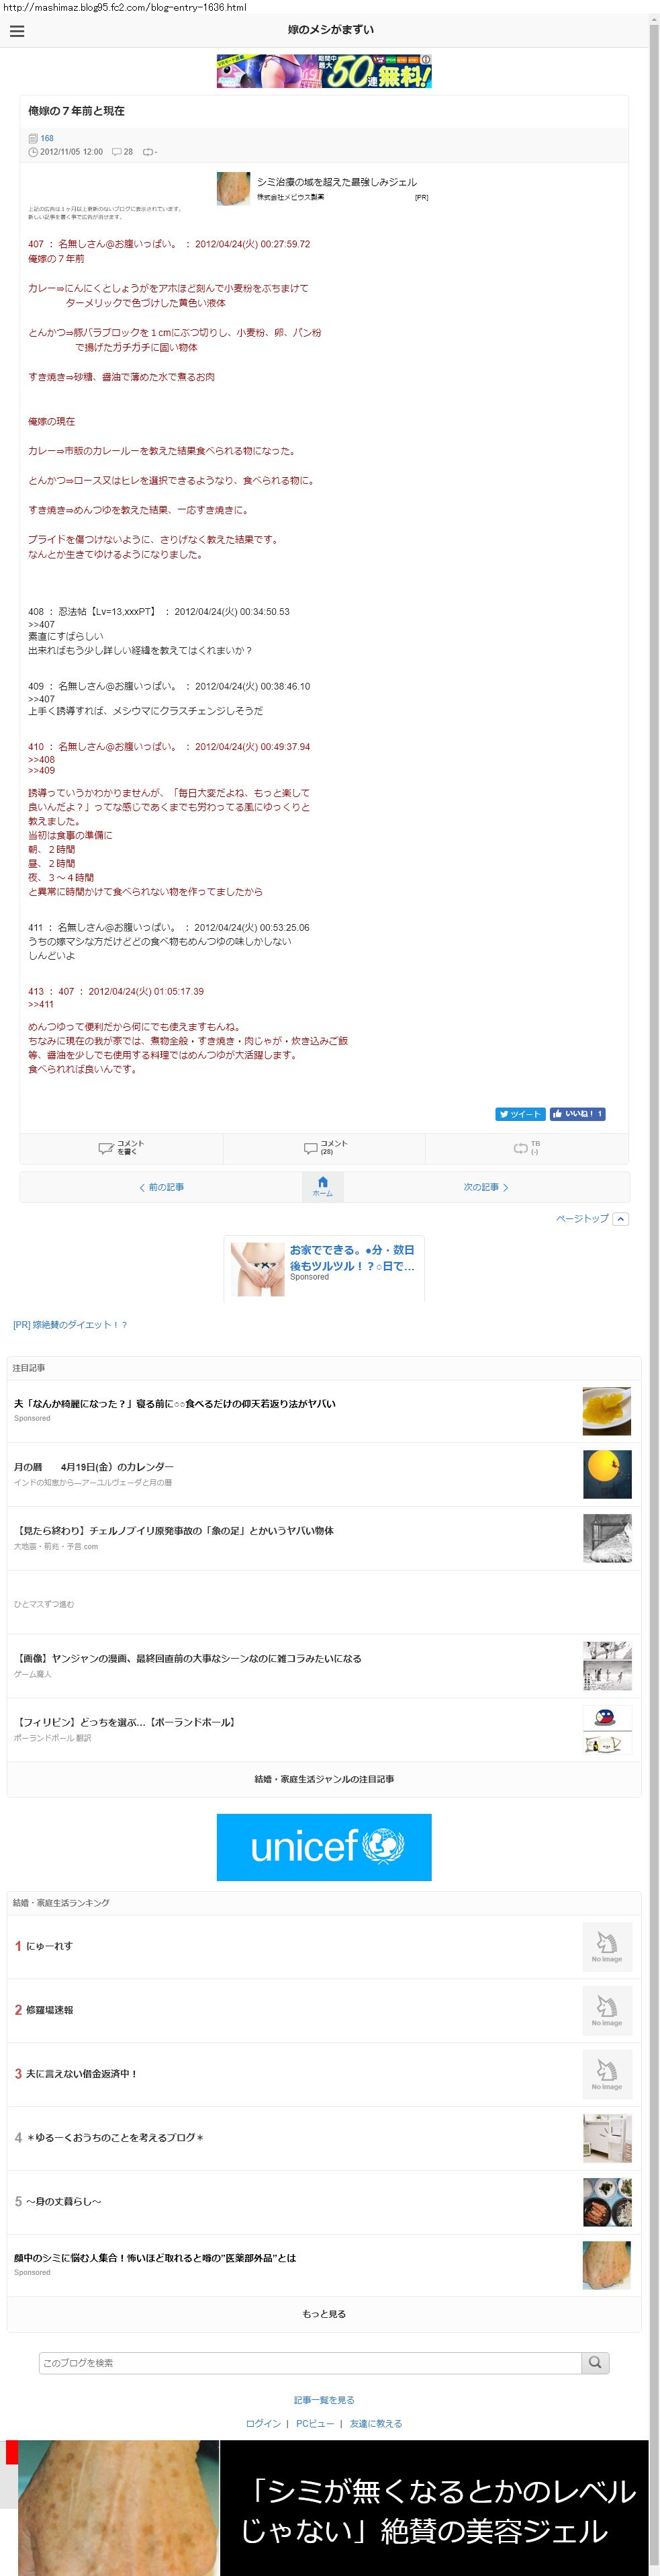Click the write comment speech bubble icon
This screenshot has height=2576, width=660.
[x=106, y=1149]
